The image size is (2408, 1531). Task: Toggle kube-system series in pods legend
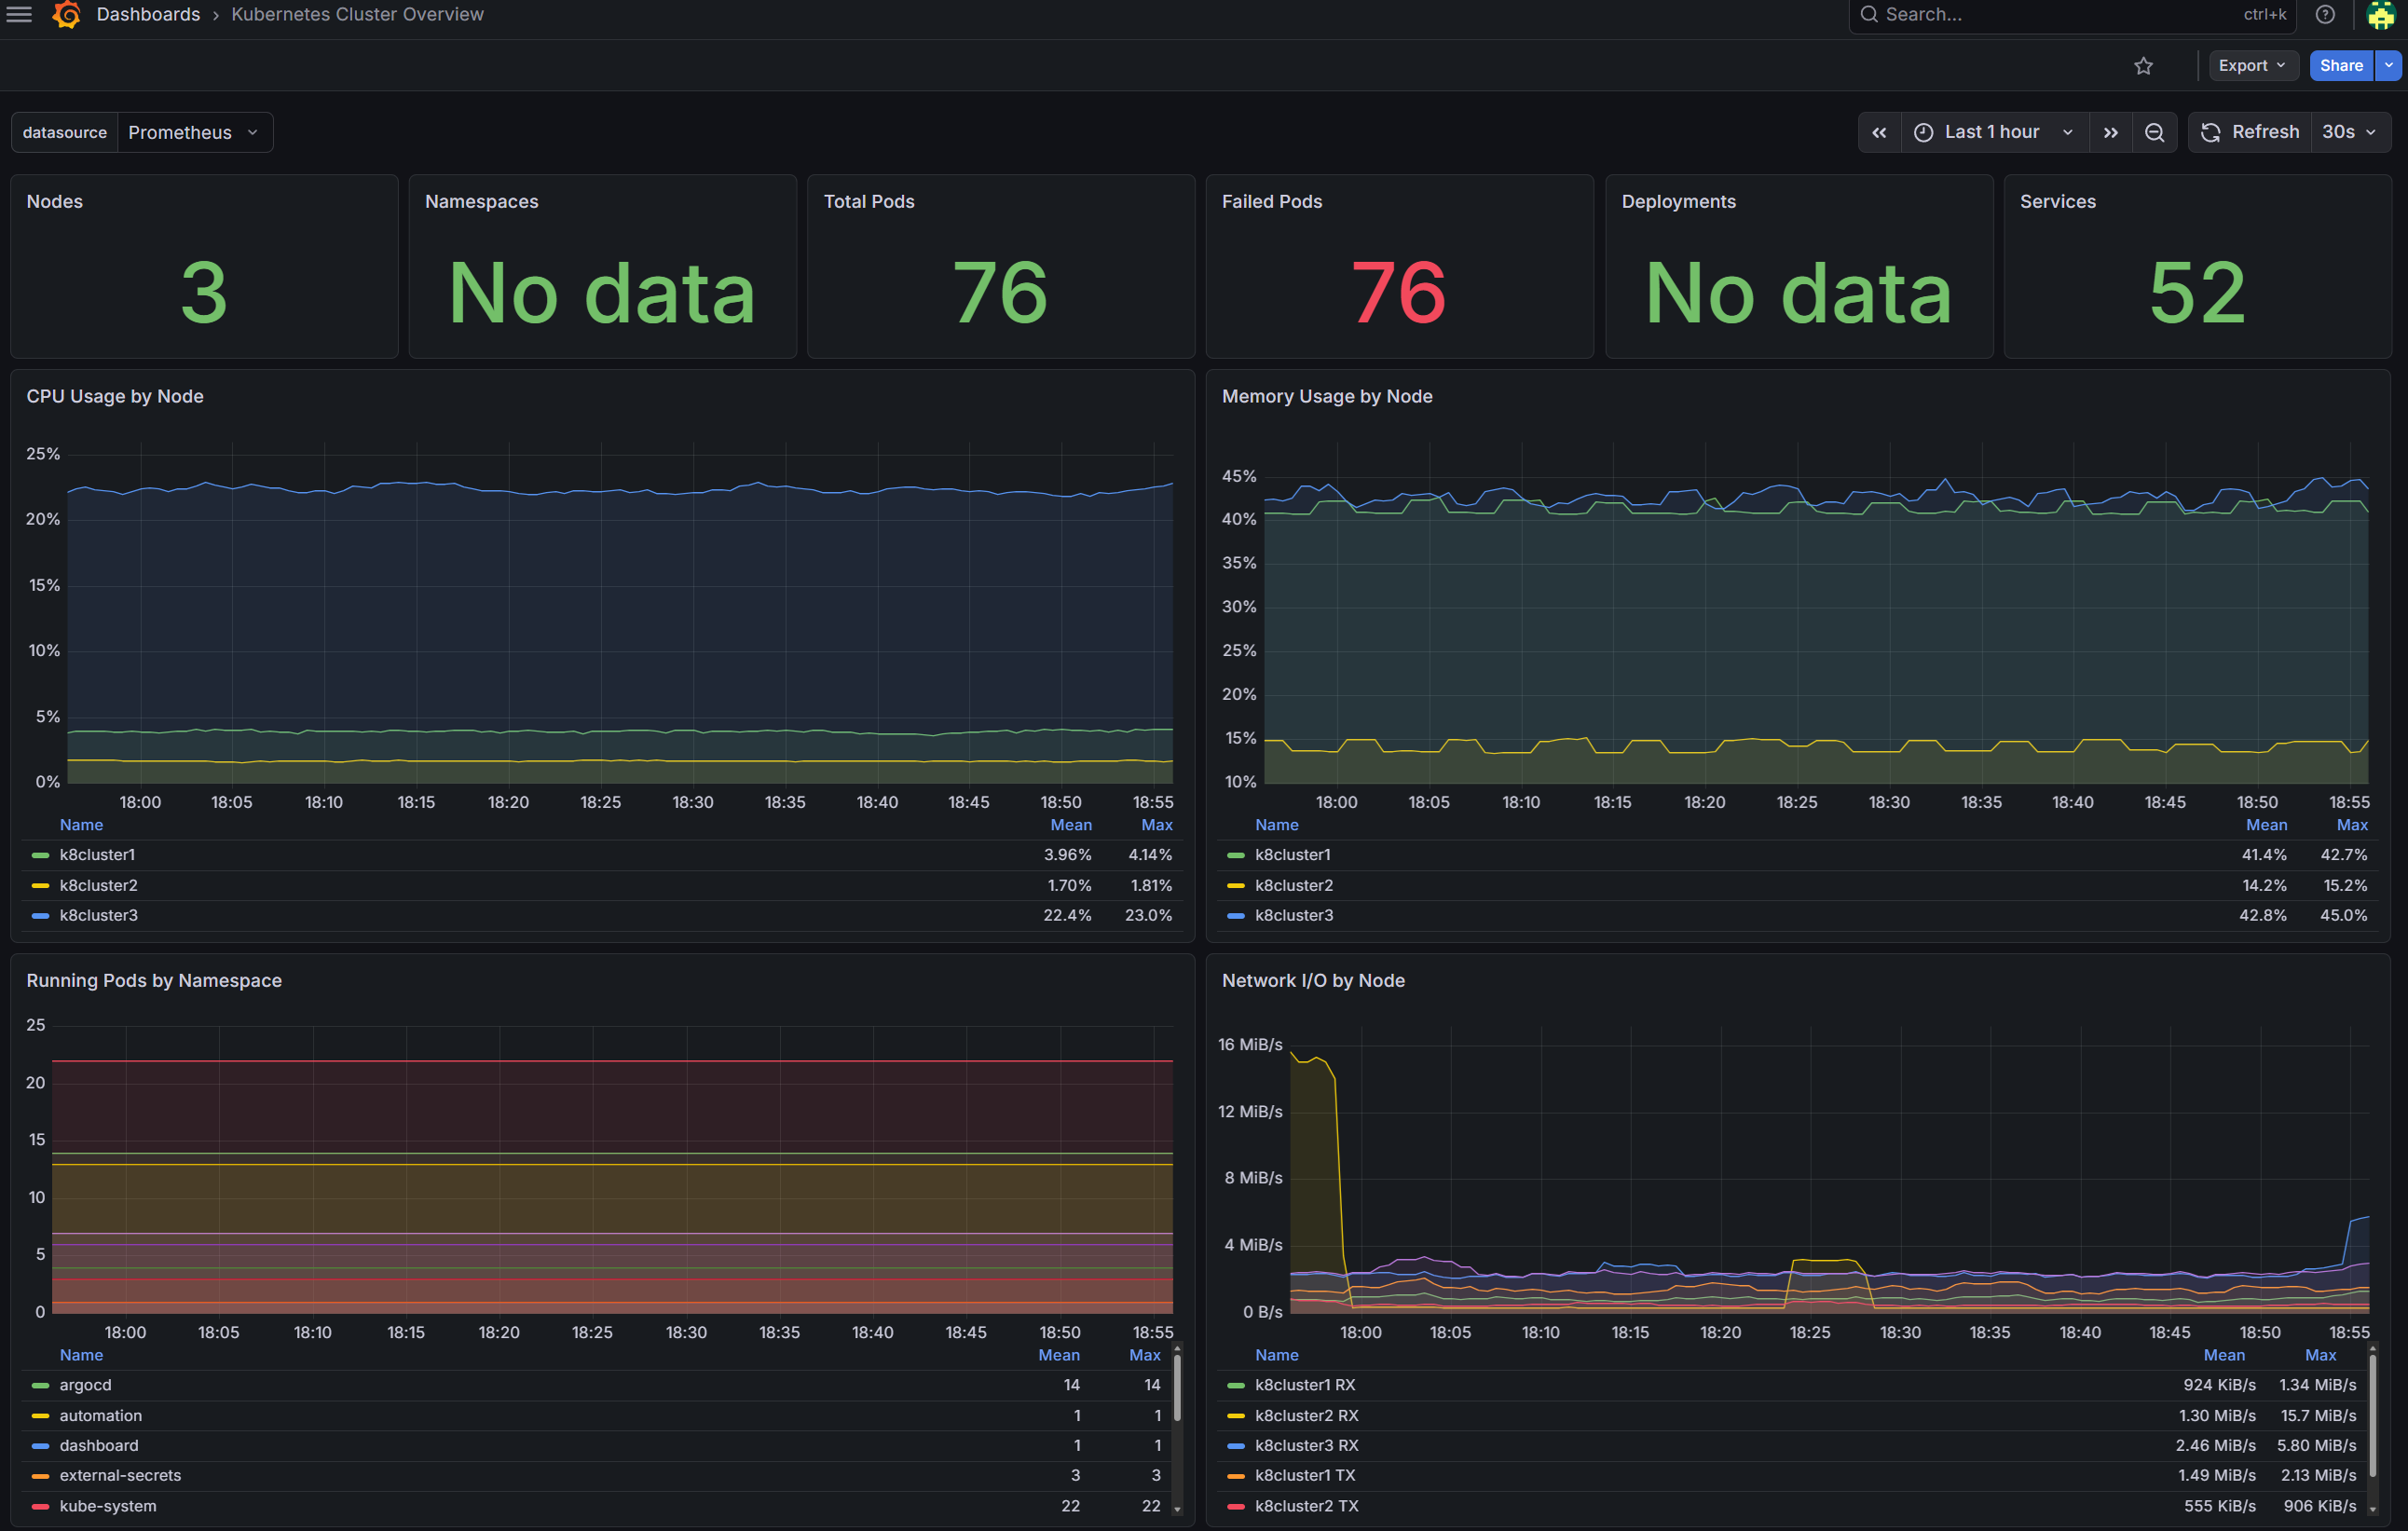[108, 1506]
